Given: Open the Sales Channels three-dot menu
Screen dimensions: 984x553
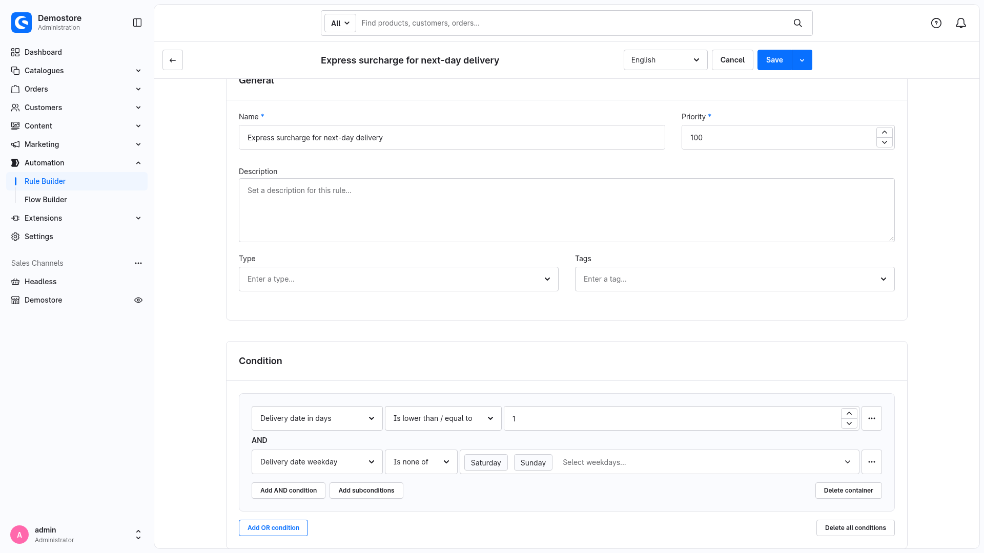Looking at the screenshot, I should (138, 263).
